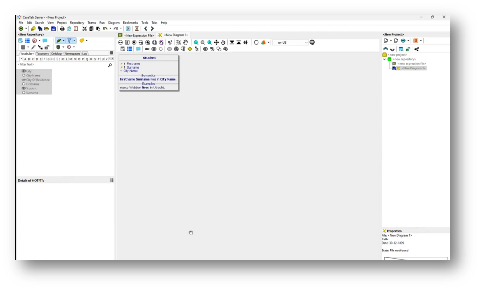Open dropdown arrow beside color palette icon
This screenshot has width=480, height=290.
pos(269,42)
